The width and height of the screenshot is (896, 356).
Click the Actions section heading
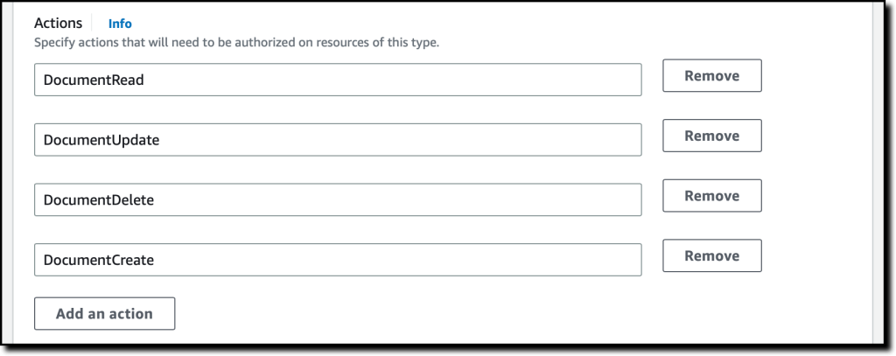[58, 24]
